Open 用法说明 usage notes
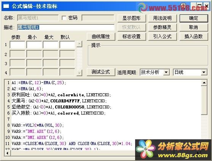Screen dimensions: 212x161 (163, 18)
